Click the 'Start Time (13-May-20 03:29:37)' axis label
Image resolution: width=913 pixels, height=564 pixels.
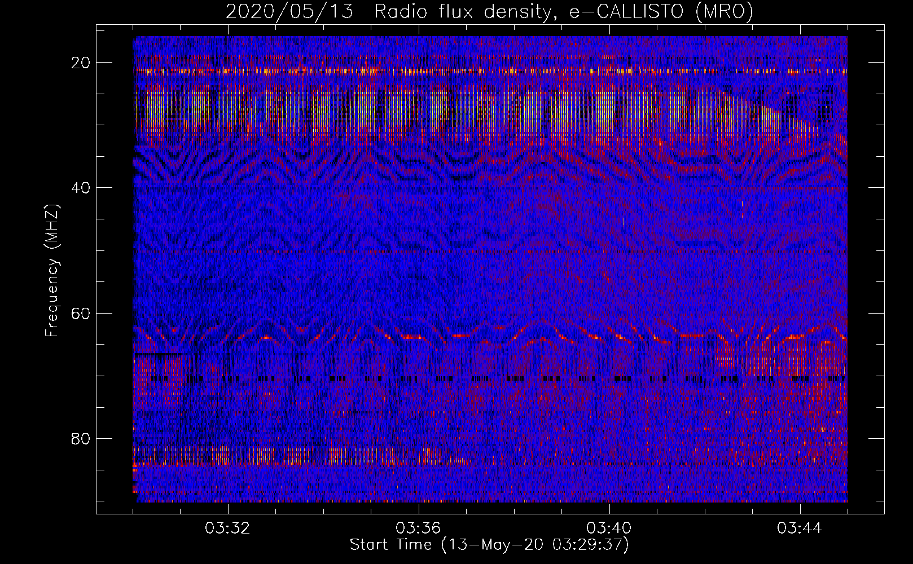[x=489, y=545]
